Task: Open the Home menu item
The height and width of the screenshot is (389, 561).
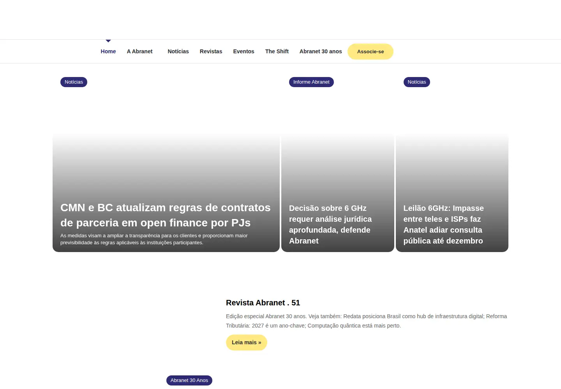Action: coord(108,51)
